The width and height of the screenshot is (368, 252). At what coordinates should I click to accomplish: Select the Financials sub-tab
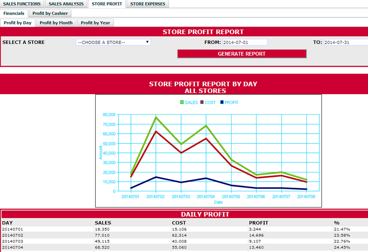[x=14, y=14]
